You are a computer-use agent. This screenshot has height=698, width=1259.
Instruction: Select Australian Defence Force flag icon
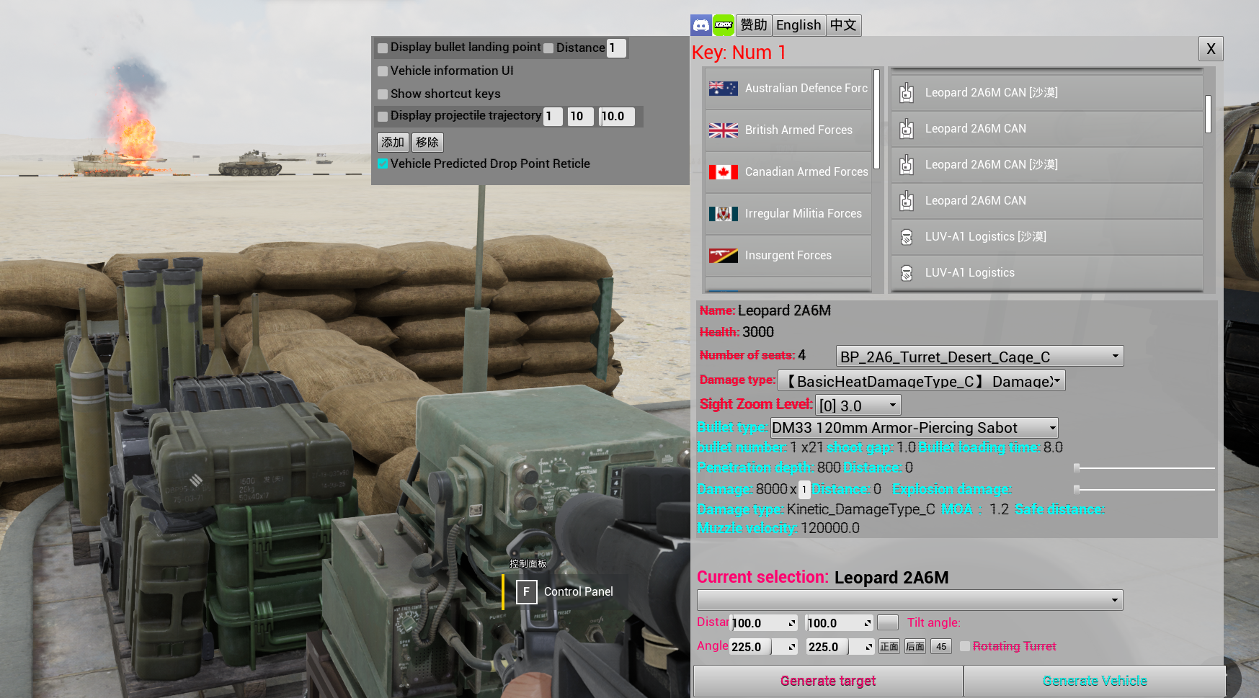[x=723, y=89]
